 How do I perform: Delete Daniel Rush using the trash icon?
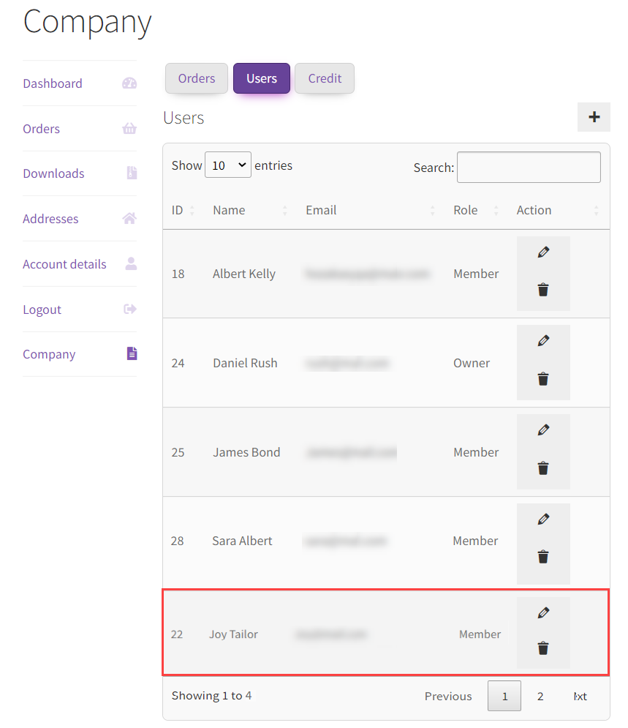coord(543,379)
